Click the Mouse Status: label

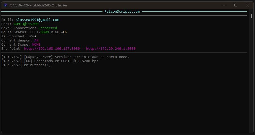(x=15, y=32)
